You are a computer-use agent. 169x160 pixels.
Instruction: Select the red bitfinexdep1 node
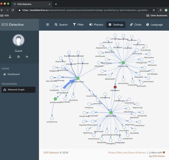coord(115,87)
